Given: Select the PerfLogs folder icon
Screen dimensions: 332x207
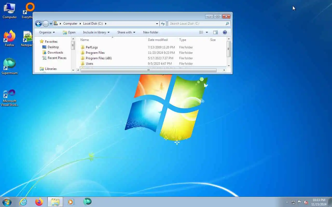Looking at the screenshot, I should [83, 47].
